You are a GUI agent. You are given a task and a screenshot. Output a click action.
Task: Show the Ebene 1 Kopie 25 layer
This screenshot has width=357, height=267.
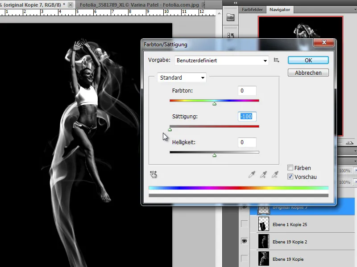(x=244, y=224)
